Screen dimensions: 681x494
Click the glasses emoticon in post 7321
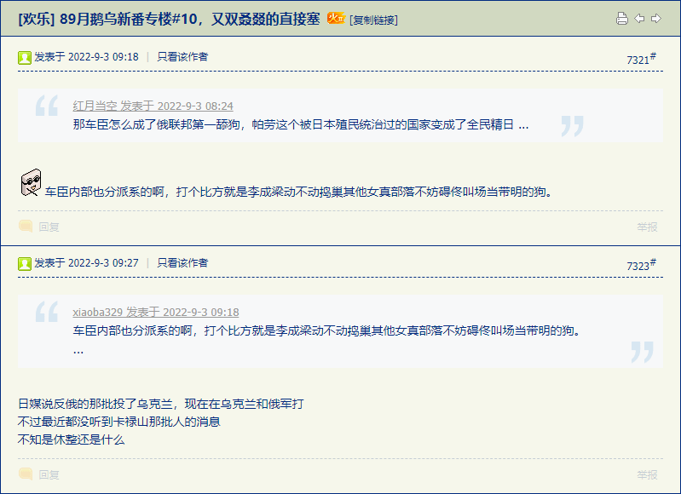[31, 183]
